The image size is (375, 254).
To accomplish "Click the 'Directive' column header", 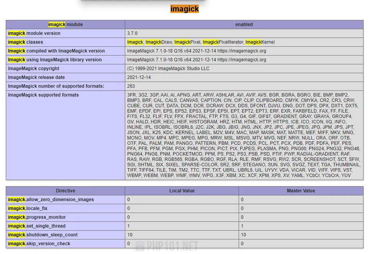I will tap(66, 191).
